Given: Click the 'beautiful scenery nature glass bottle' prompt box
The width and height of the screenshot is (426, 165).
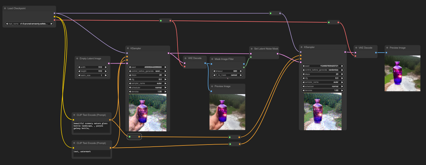Looking at the screenshot, I should 92,127.
